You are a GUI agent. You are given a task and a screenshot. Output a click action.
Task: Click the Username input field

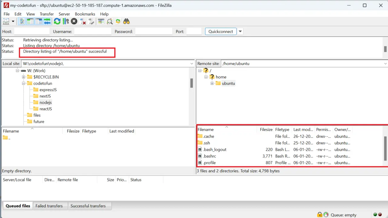point(93,31)
